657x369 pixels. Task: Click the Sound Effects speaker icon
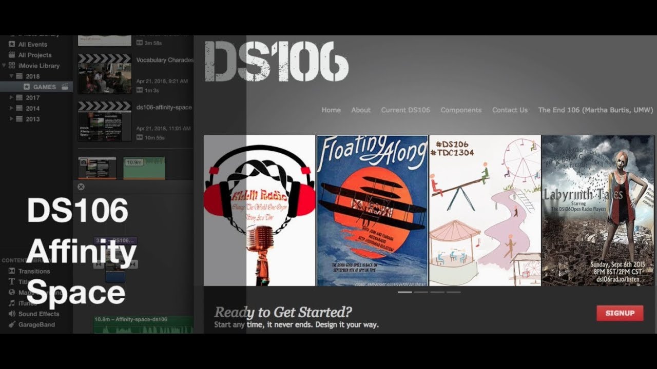[11, 314]
